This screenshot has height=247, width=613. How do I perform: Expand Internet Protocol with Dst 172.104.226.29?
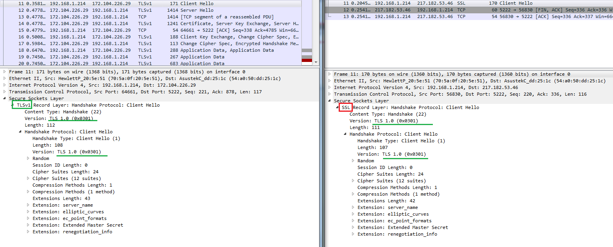coord(5,85)
